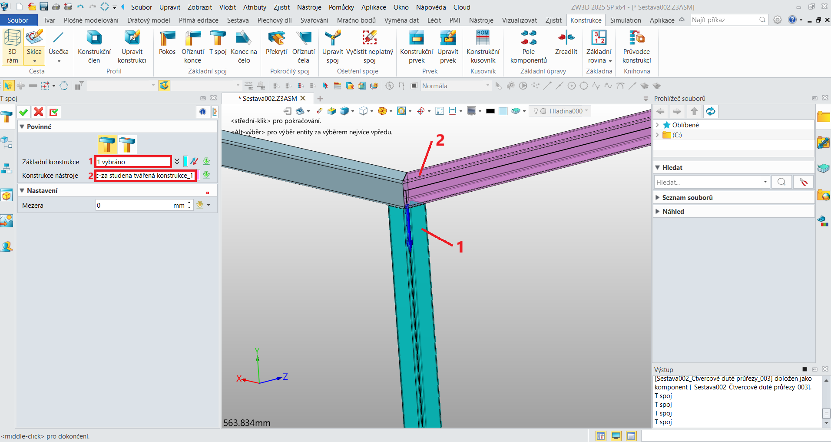Screen dimensions: 831x442
Task: Close the Sestava002.Z3ASM document tab
Action: [x=303, y=98]
